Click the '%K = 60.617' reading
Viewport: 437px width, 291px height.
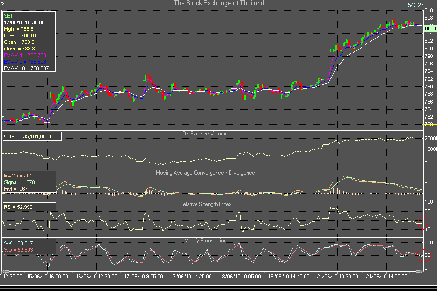pyautogui.click(x=18, y=243)
